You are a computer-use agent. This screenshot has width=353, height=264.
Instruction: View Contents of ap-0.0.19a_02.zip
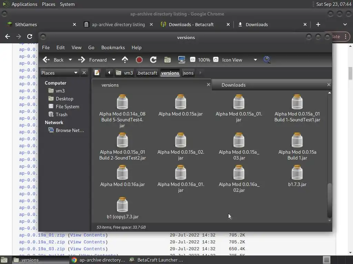tap(88, 242)
